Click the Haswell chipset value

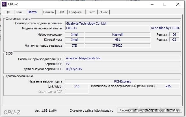[x=117, y=34]
